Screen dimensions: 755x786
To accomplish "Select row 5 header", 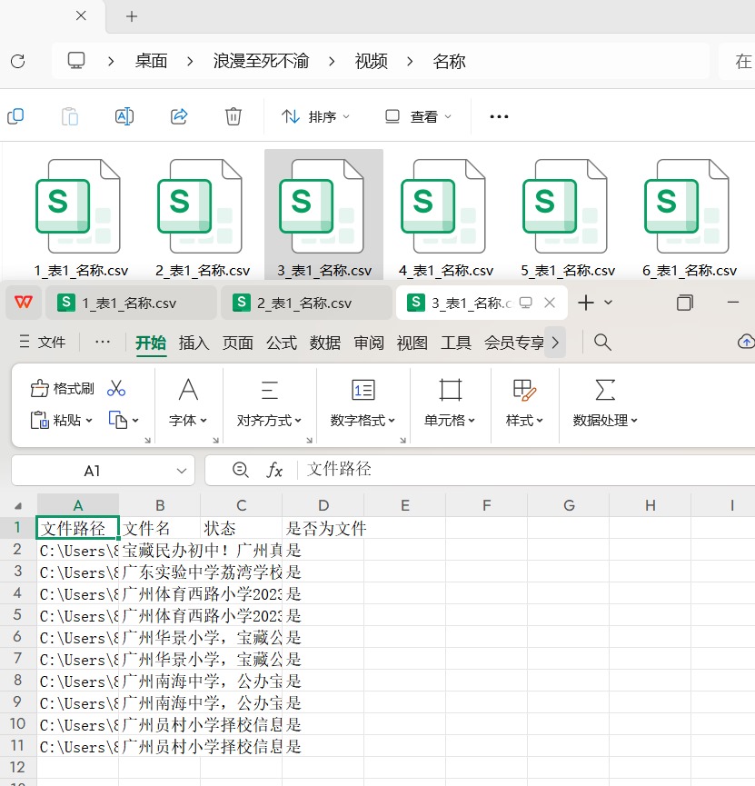I will tap(17, 614).
